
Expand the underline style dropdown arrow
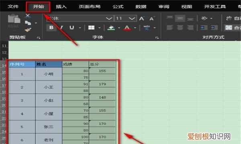(80, 28)
